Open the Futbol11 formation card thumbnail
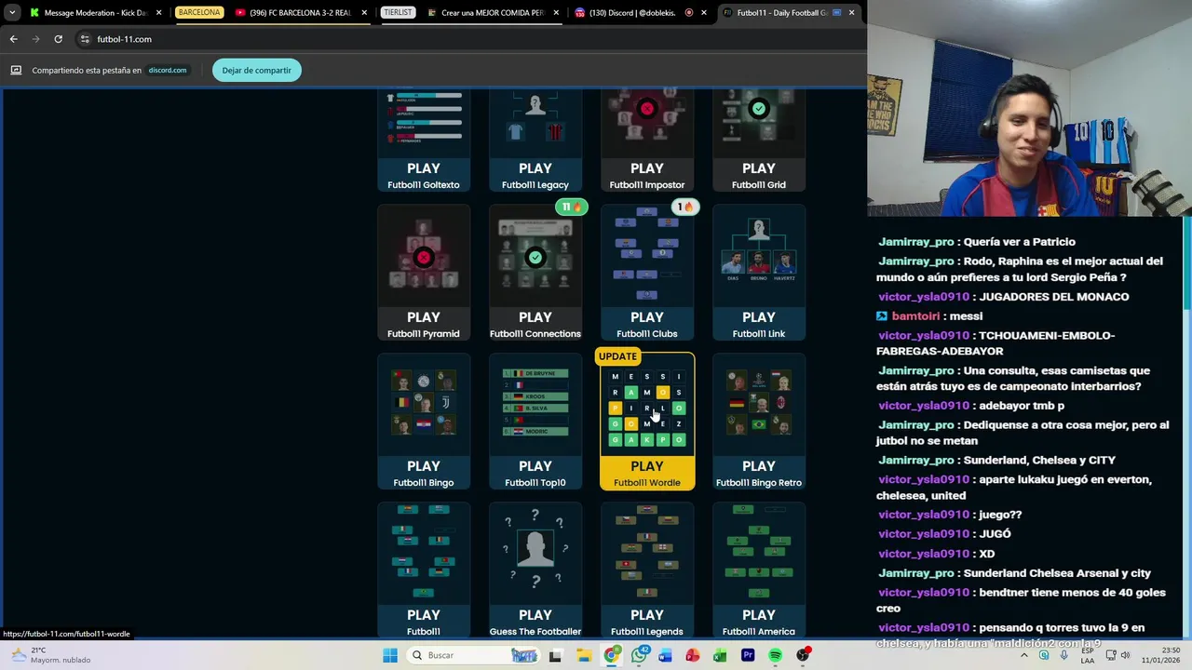This screenshot has width=1192, height=670. 424,553
